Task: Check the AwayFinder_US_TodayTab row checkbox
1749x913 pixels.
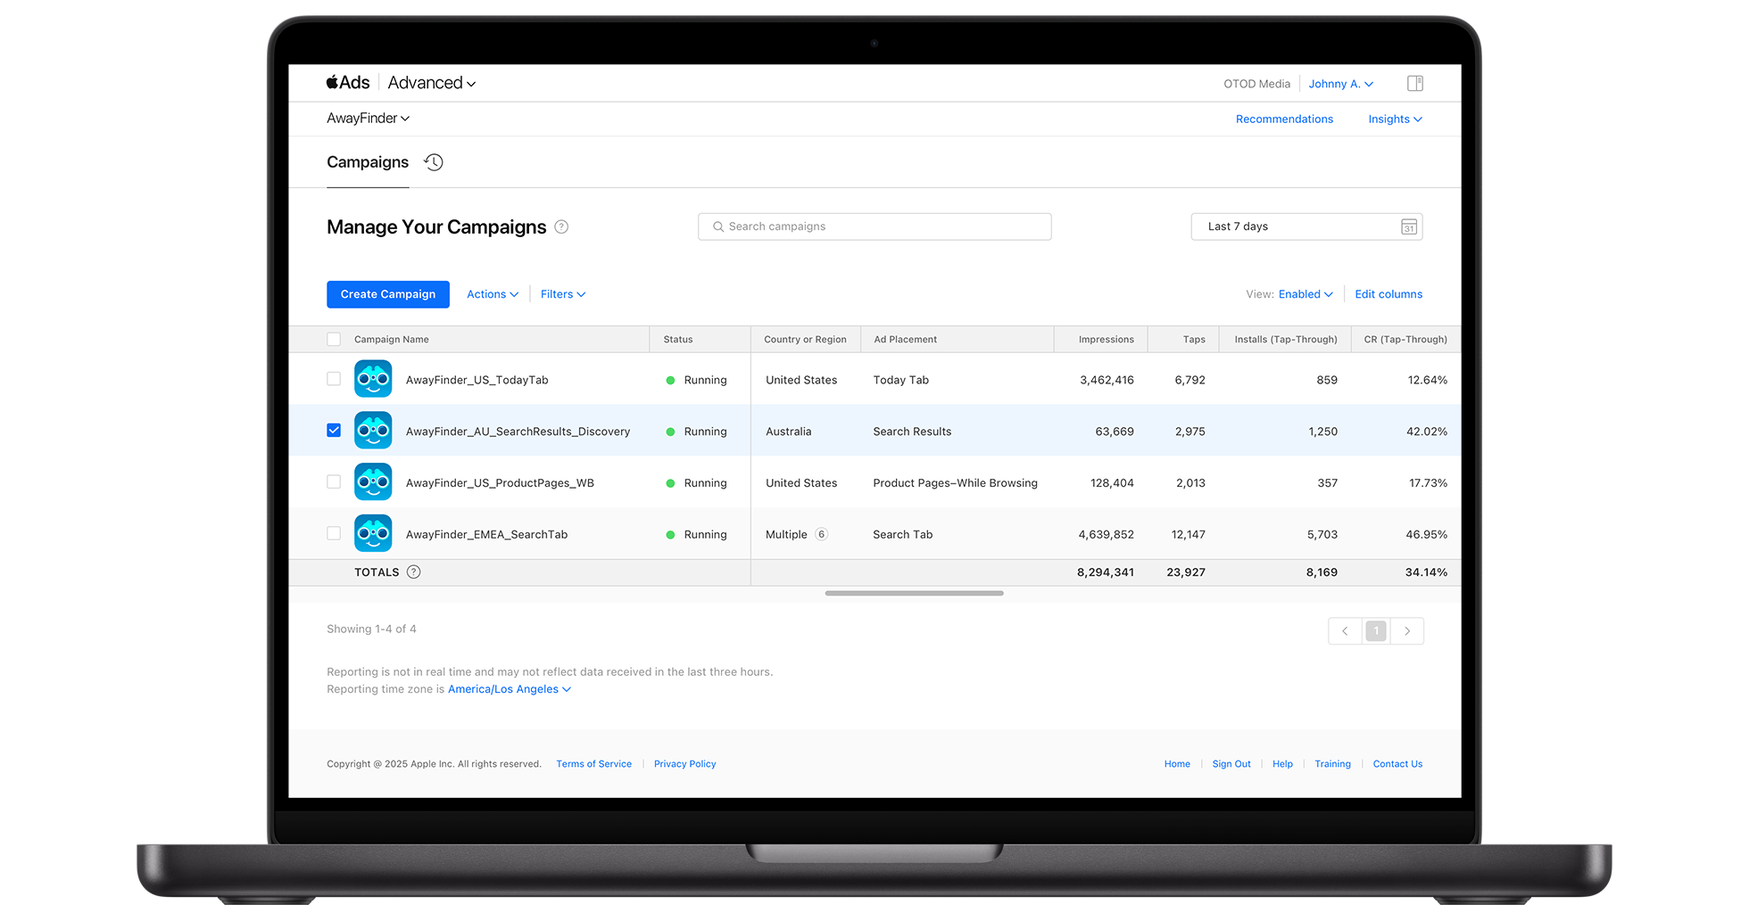Action: pos(334,379)
